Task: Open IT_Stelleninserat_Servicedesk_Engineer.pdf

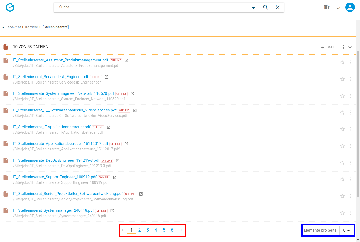Action: (x=51, y=77)
